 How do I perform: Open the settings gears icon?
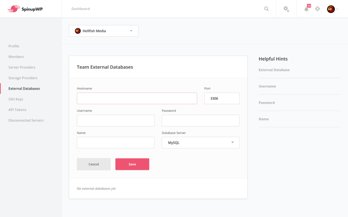(x=286, y=9)
